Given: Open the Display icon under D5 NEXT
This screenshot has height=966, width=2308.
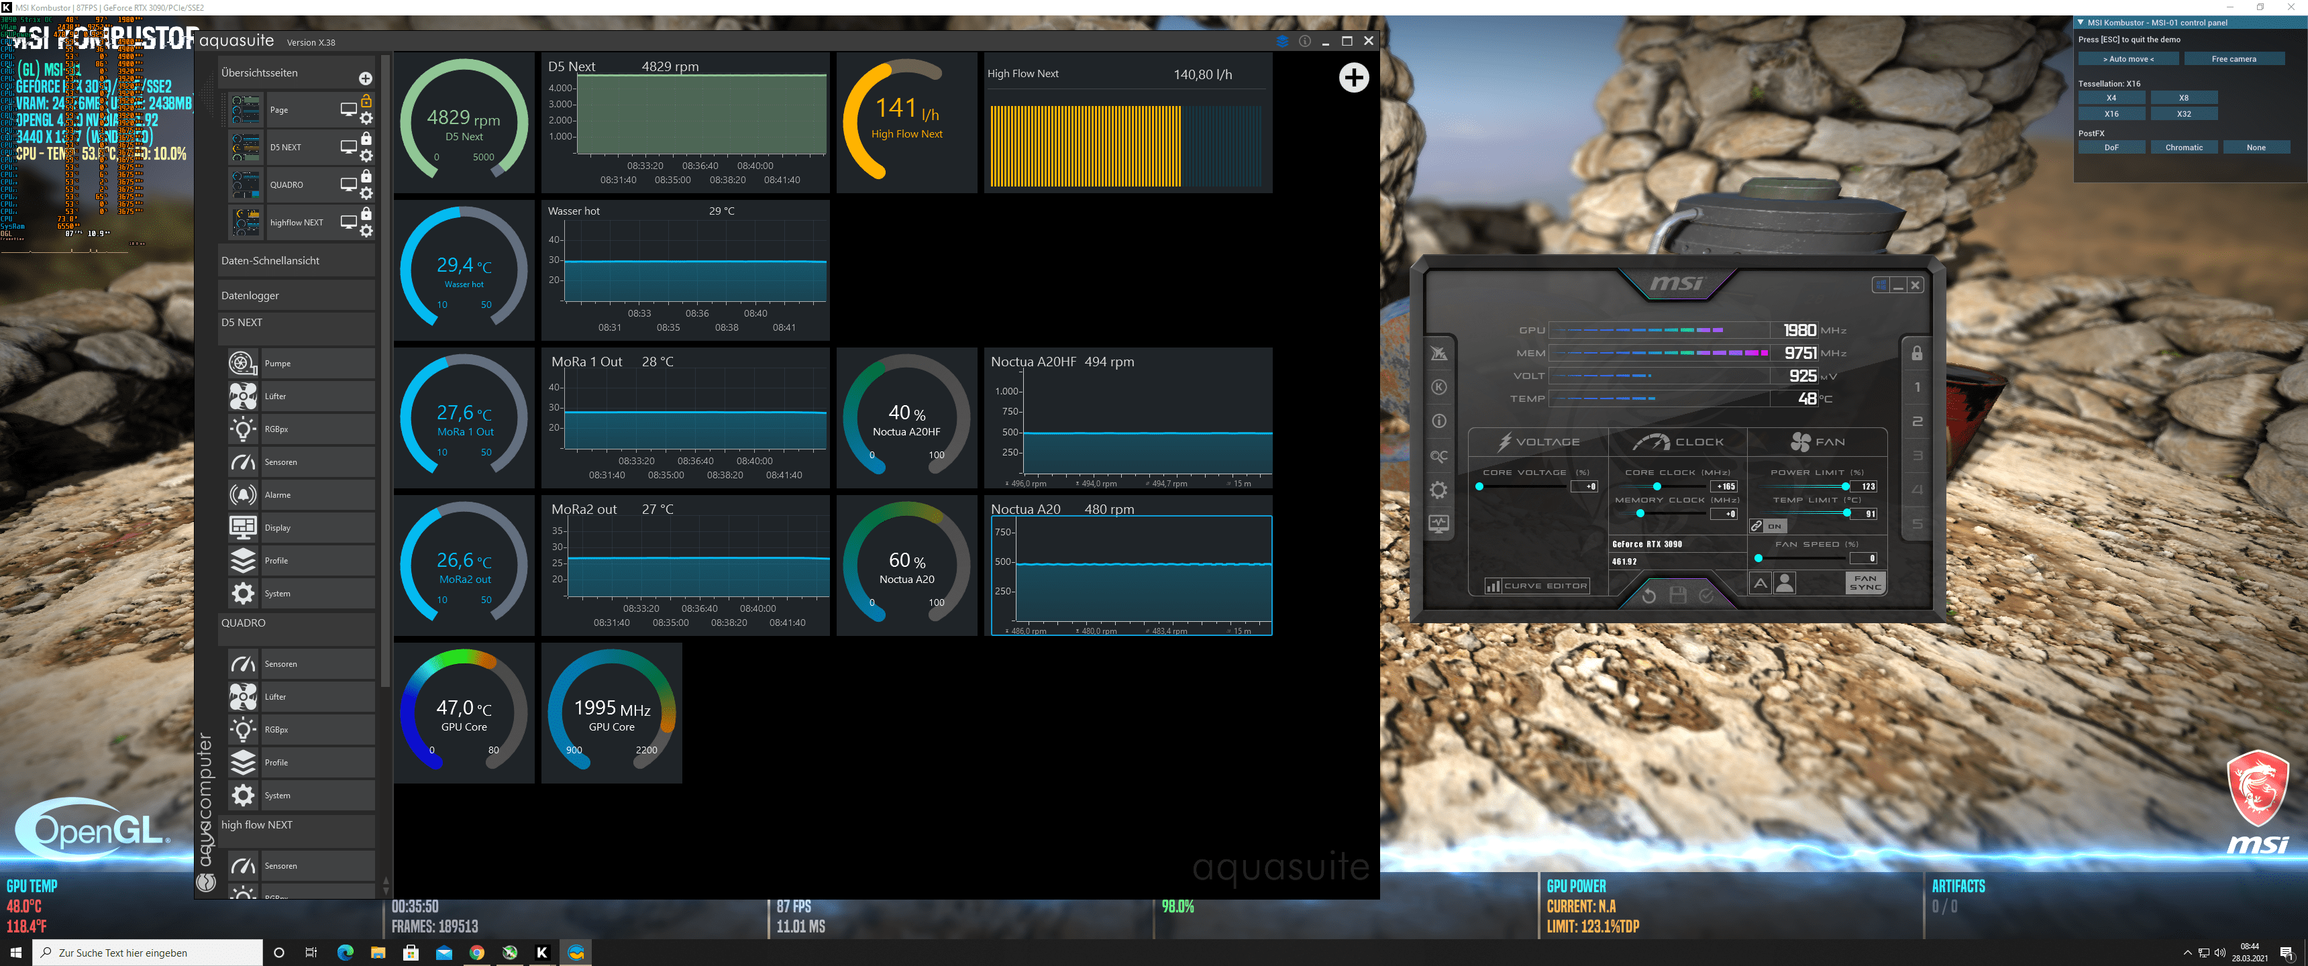Looking at the screenshot, I should click(x=243, y=528).
